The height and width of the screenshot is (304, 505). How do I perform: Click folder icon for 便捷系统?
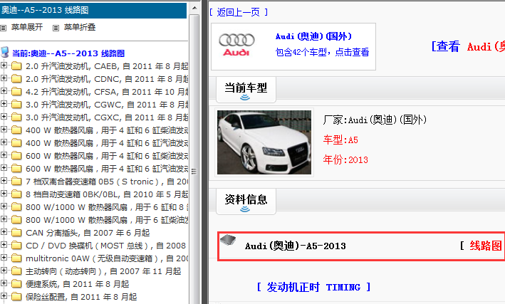point(16,284)
